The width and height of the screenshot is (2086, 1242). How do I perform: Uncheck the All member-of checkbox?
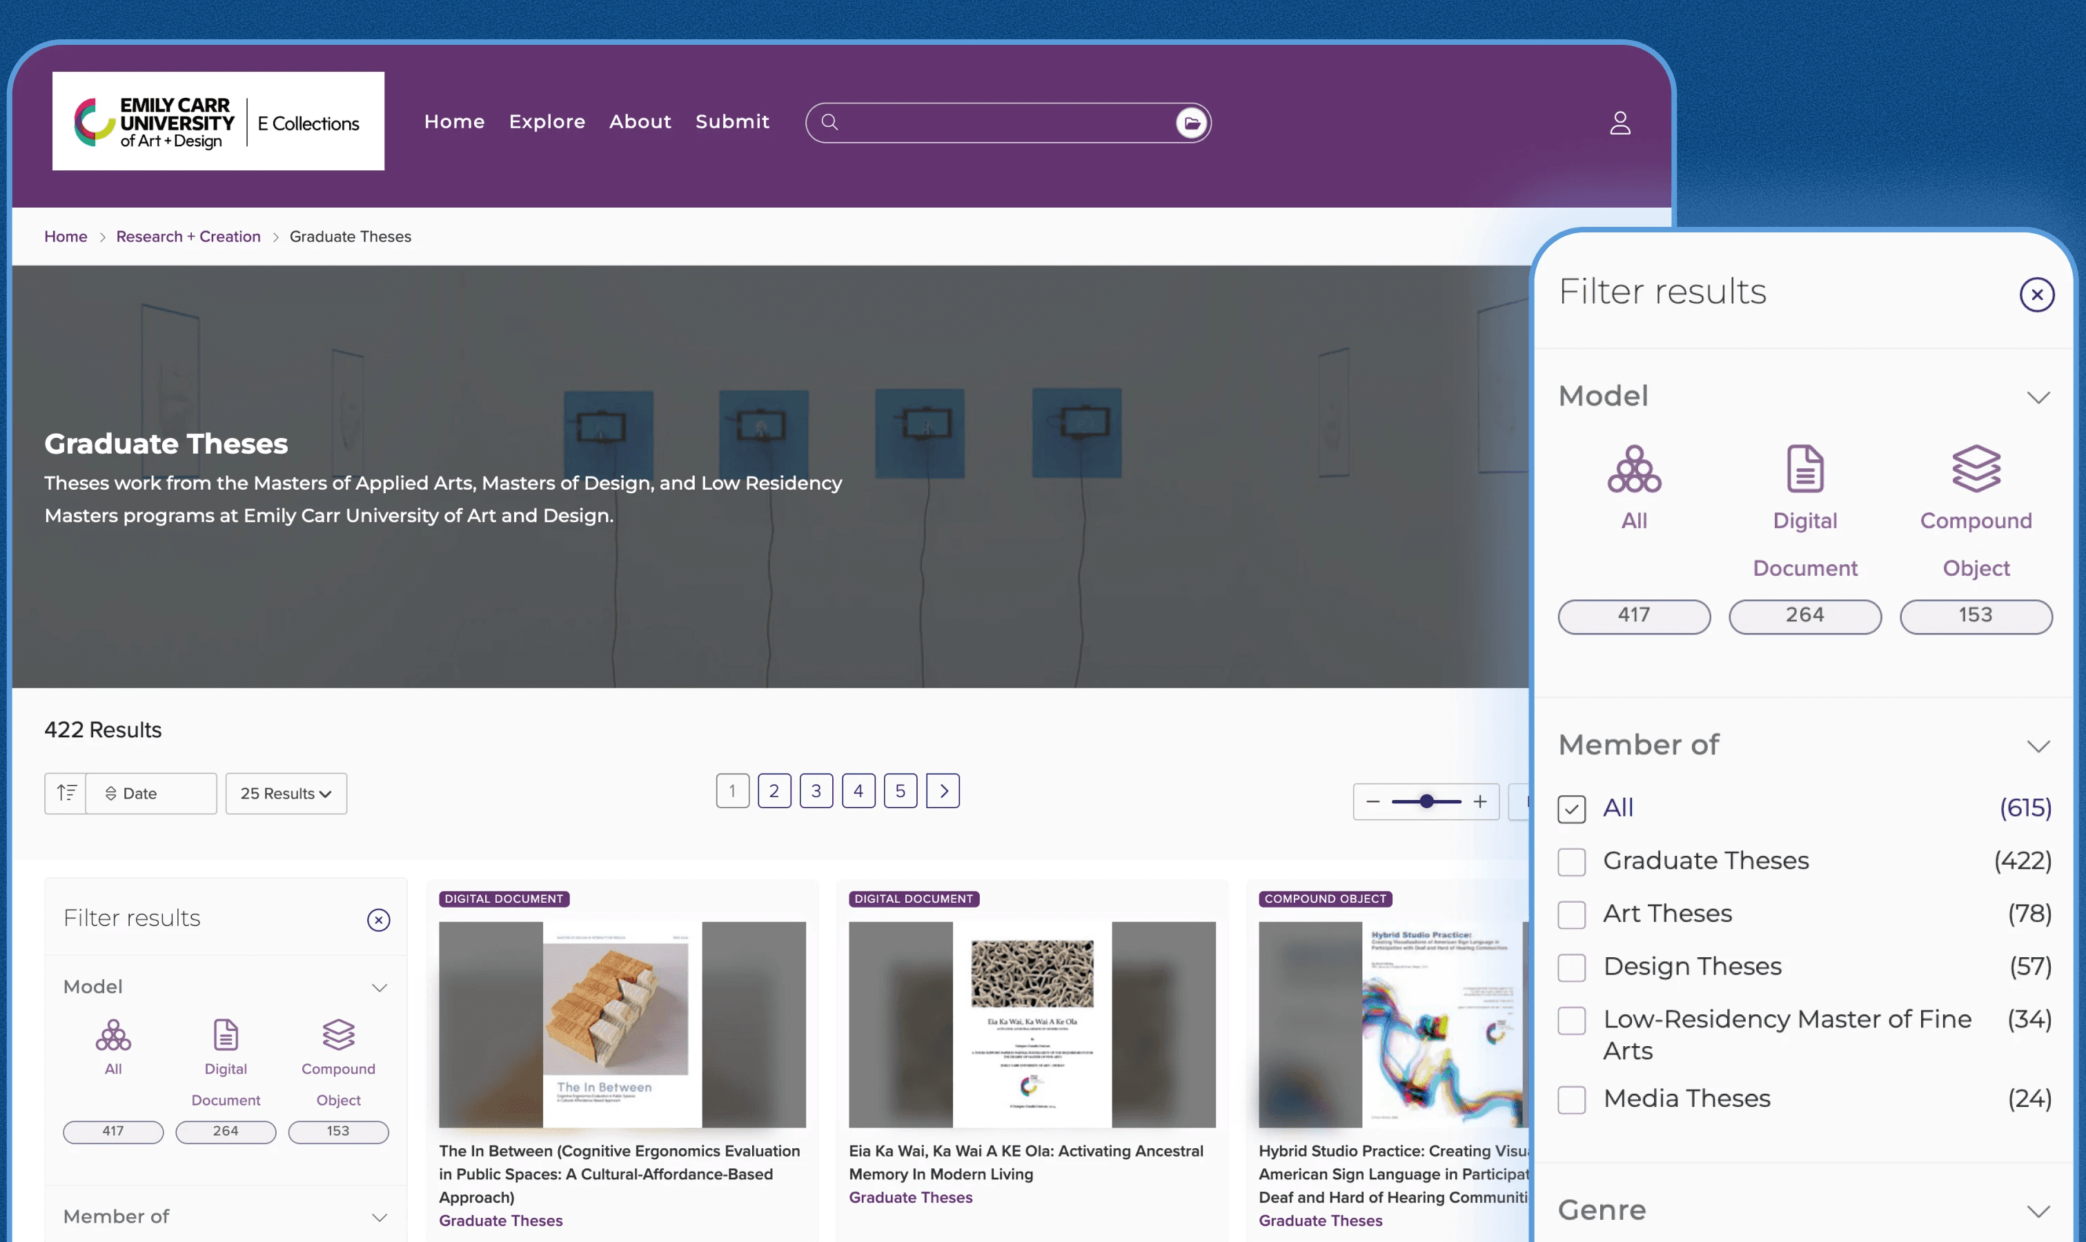tap(1571, 810)
